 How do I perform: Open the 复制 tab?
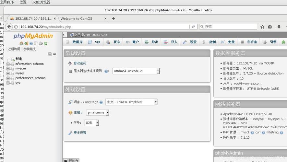point(209,42)
